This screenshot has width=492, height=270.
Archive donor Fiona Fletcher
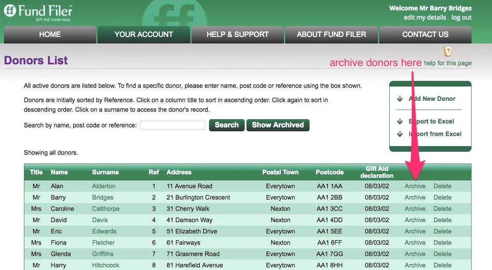tap(415, 243)
